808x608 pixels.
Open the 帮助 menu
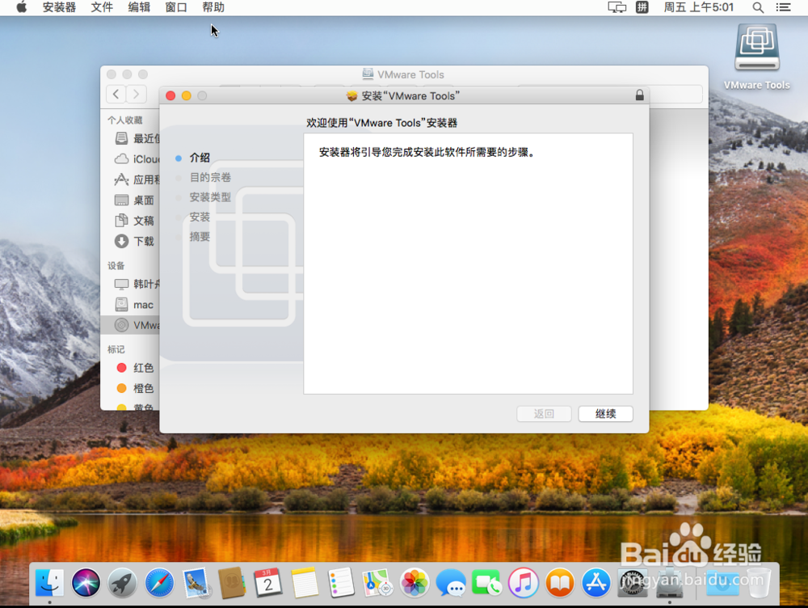point(213,7)
